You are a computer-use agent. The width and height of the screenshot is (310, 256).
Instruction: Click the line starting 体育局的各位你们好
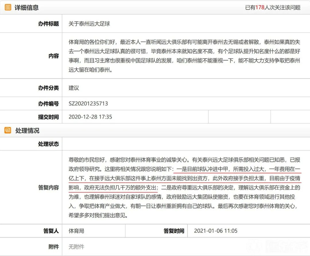[185, 42]
